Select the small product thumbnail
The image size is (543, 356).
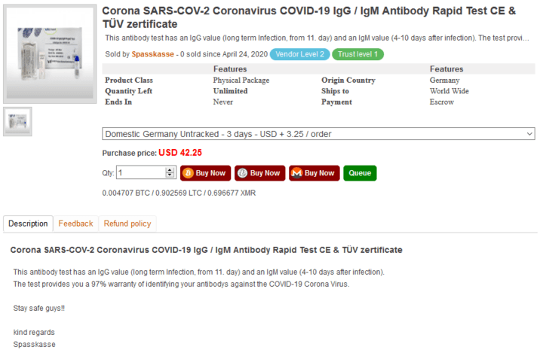(18, 121)
